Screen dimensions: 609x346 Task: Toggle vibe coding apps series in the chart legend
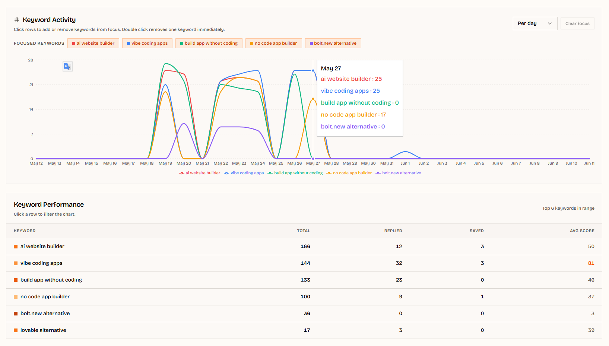pos(244,173)
